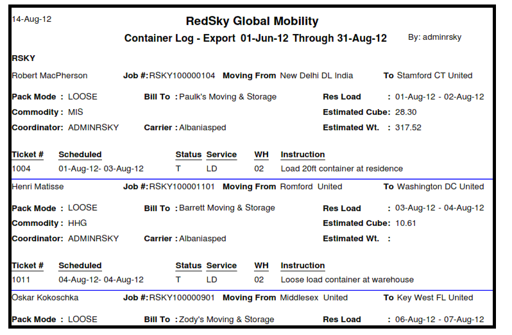Select scheduled dates 01-Aug-12- 03-Aug-12
Screen dimensions: 512x335
(x=101, y=169)
